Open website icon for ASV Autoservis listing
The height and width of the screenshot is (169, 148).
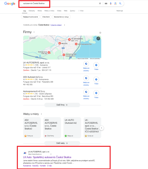(x=86, y=78)
